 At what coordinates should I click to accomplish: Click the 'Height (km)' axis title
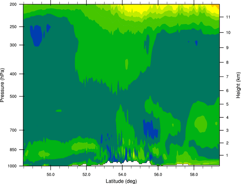pos(238,85)
